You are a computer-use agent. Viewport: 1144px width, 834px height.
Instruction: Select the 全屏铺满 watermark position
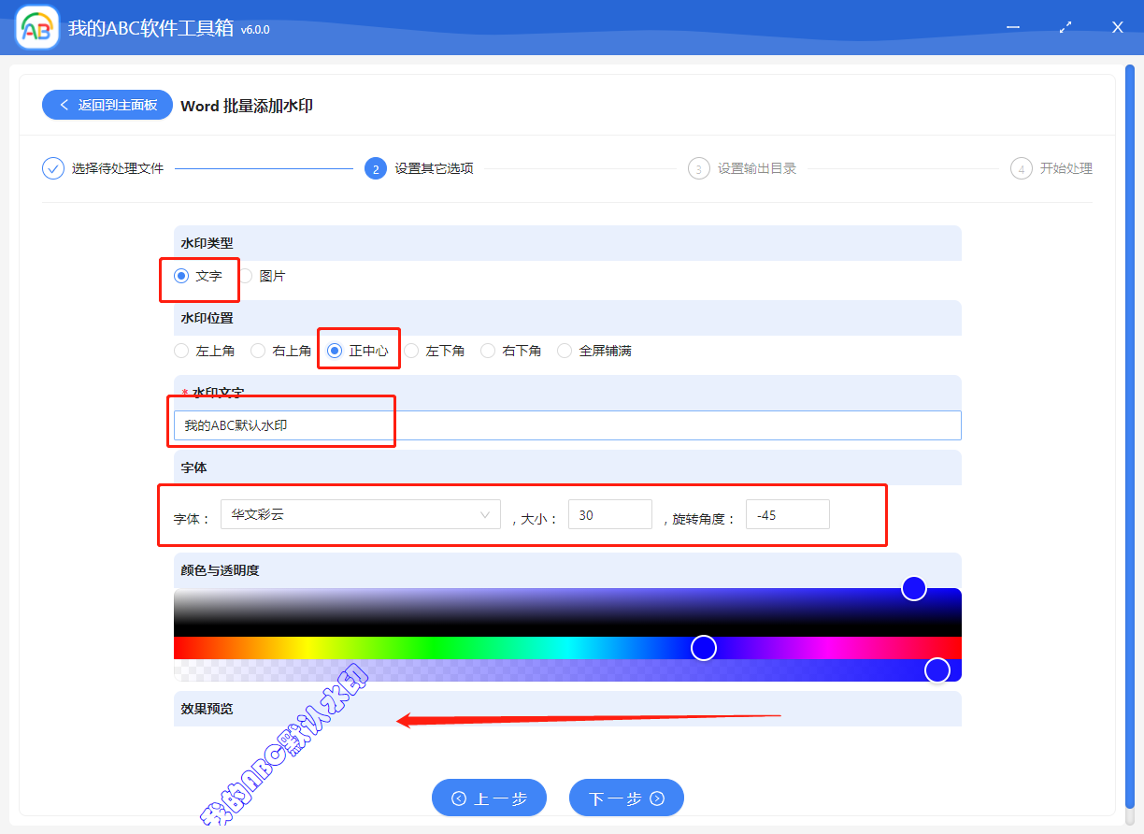coord(565,350)
